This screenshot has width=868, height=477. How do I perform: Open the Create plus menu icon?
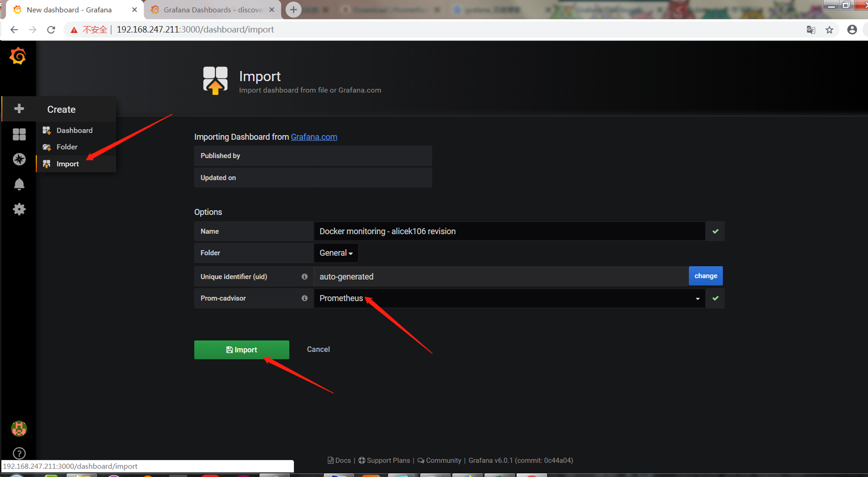(19, 109)
